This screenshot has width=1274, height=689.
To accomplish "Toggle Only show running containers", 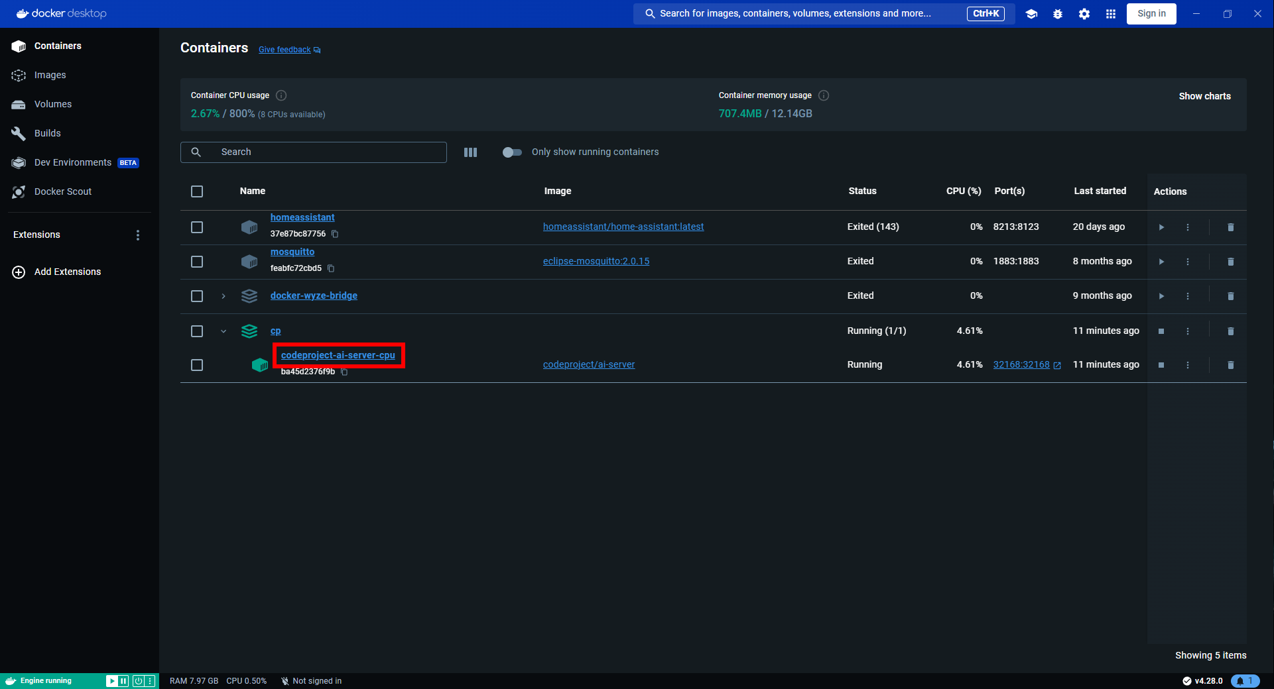I will click(x=512, y=152).
